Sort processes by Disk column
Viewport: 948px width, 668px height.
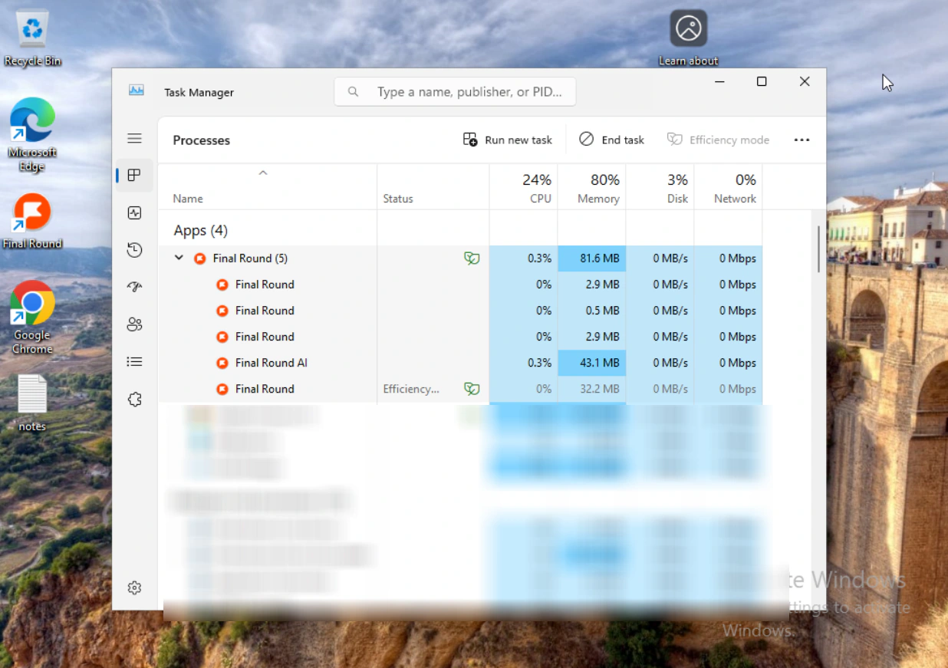coord(660,186)
